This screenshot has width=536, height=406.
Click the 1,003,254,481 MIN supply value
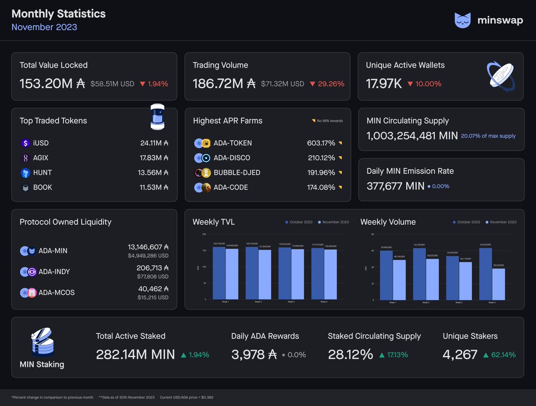pyautogui.click(x=412, y=136)
